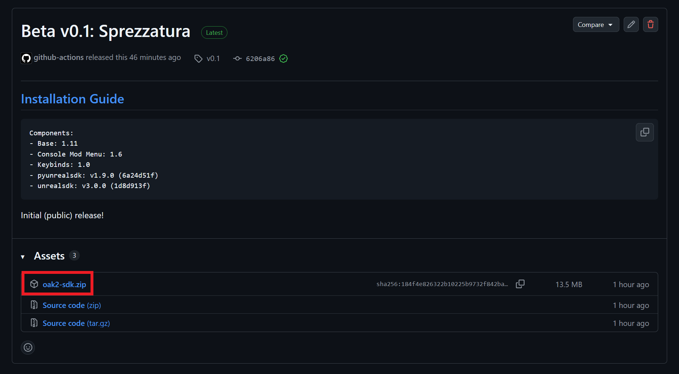Open the emoji reaction picker
Screen dimensions: 679x374
coord(28,347)
